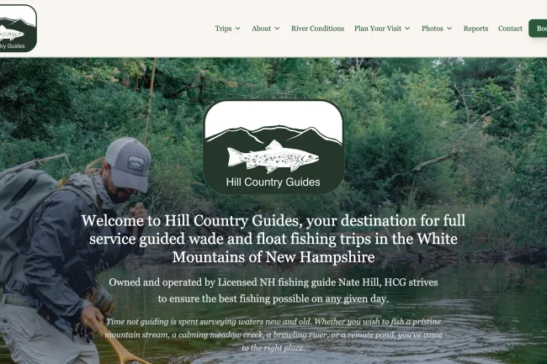
Task: Expand the Plan Your Visit chevron
Action: tap(407, 29)
